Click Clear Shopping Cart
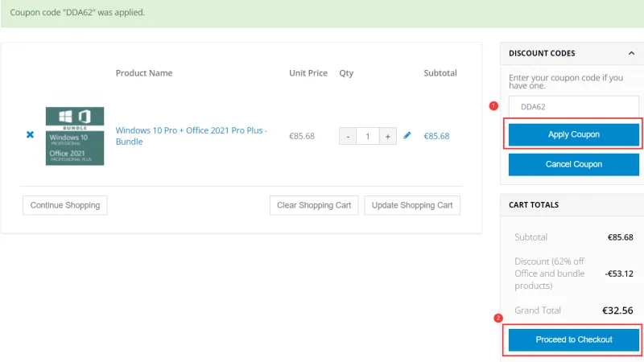The image size is (644, 362). 314,205
